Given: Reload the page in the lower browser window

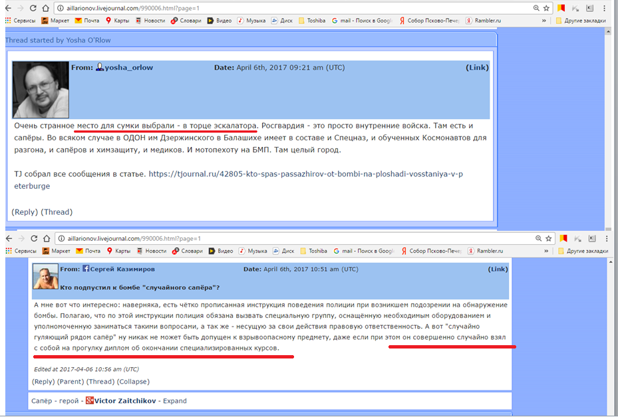Looking at the screenshot, I should [34, 239].
